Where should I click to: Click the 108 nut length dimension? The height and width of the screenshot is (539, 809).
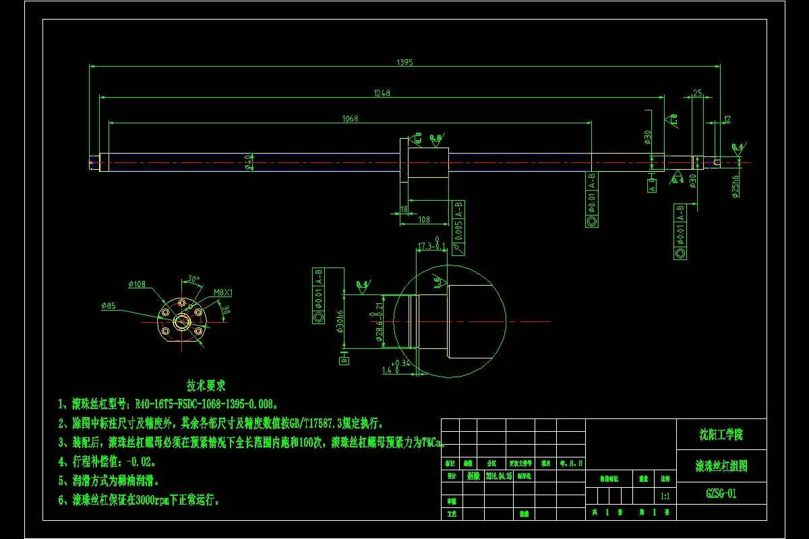(x=424, y=219)
